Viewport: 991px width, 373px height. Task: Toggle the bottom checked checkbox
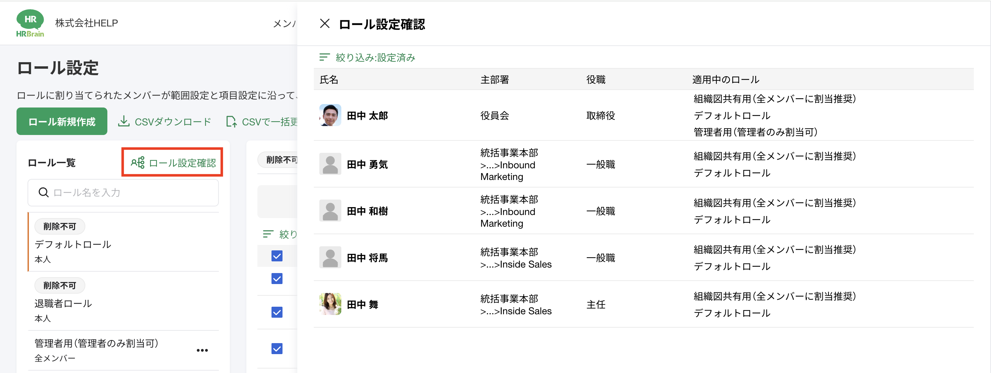point(277,348)
